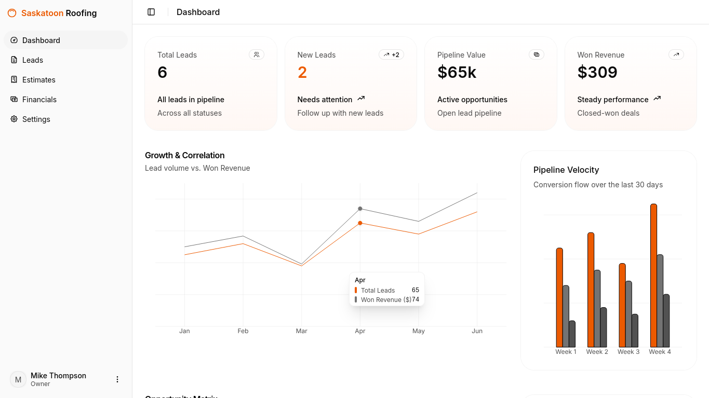Click the M avatar for Mike Thompson

click(x=18, y=379)
